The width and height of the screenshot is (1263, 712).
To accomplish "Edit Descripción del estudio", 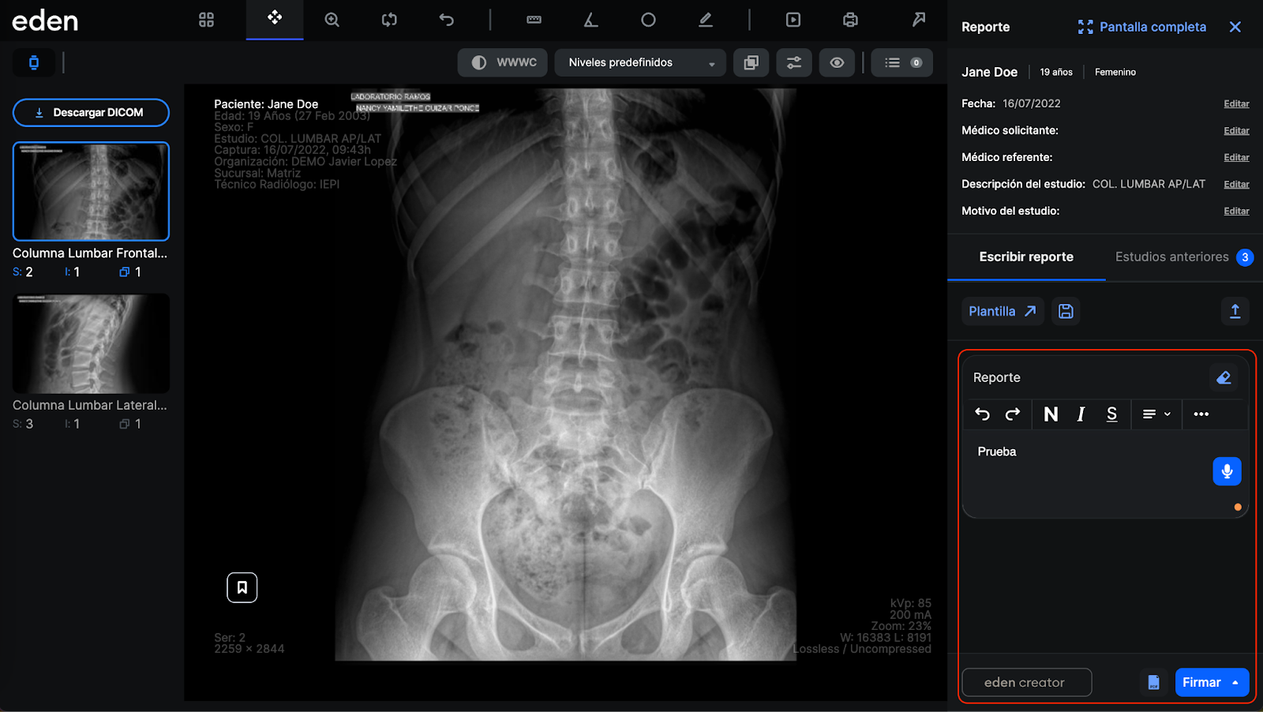I will click(x=1236, y=184).
